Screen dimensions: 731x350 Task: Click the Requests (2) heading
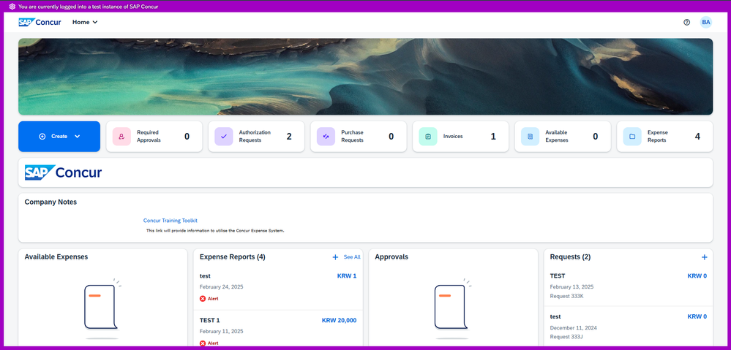pyautogui.click(x=570, y=257)
